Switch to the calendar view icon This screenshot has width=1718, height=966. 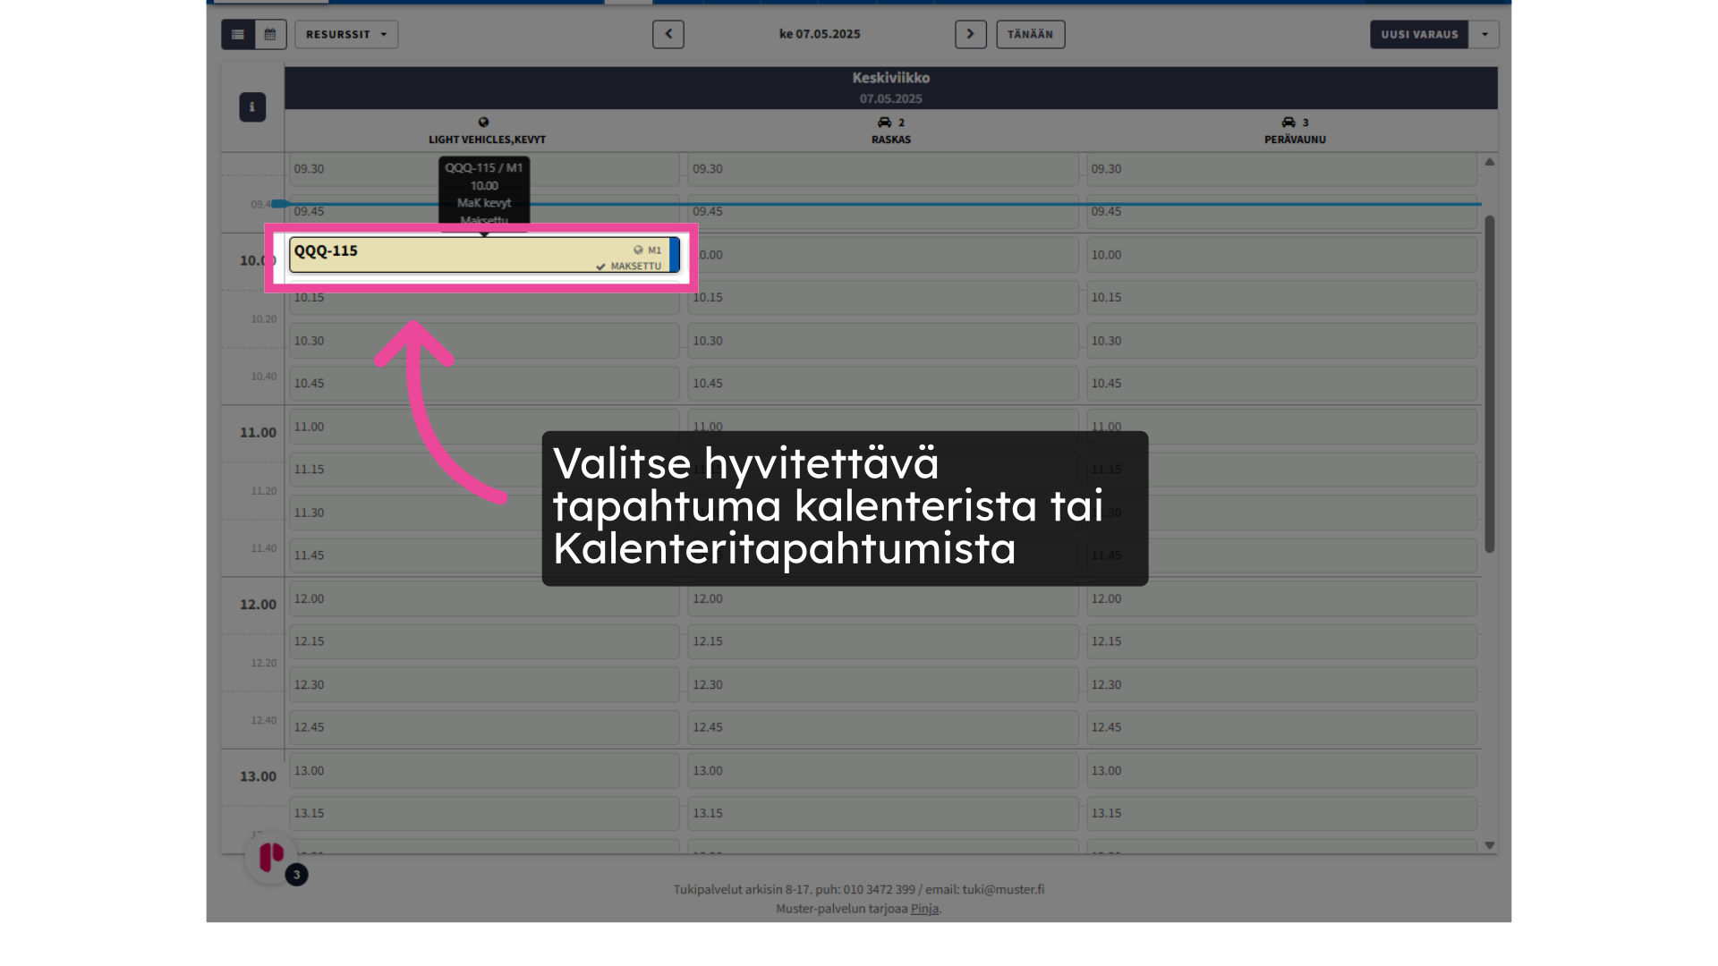pos(270,34)
